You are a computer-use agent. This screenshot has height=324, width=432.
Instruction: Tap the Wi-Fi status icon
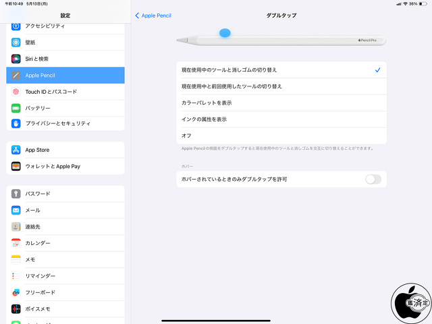405,4
